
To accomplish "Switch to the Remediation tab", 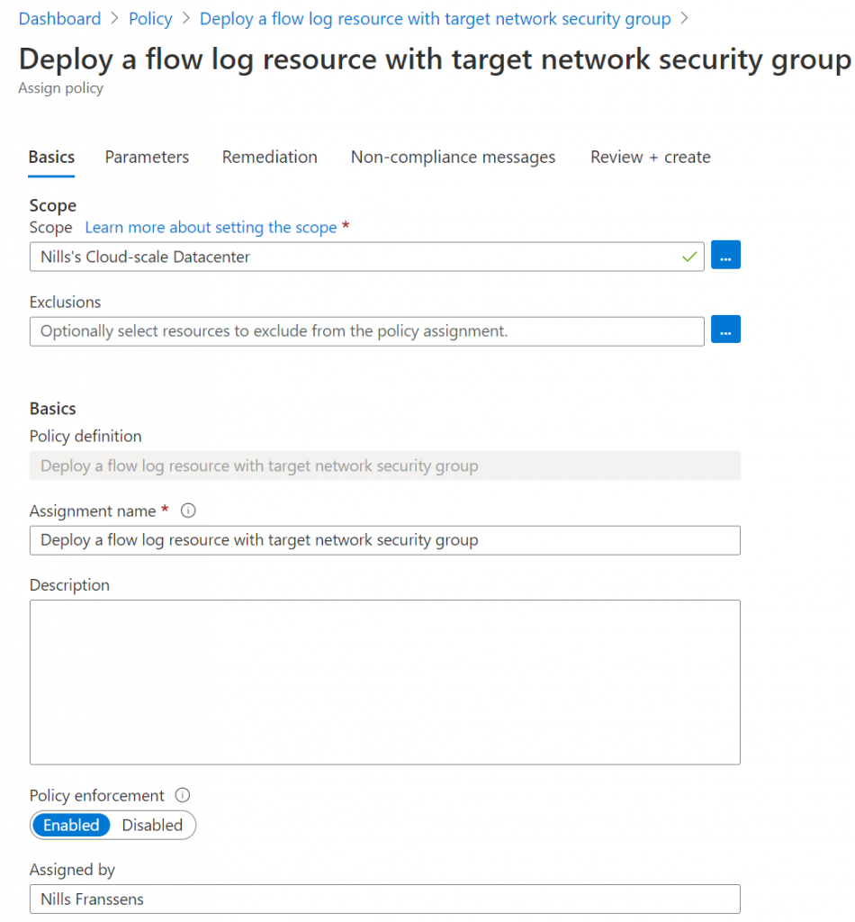I will [269, 157].
